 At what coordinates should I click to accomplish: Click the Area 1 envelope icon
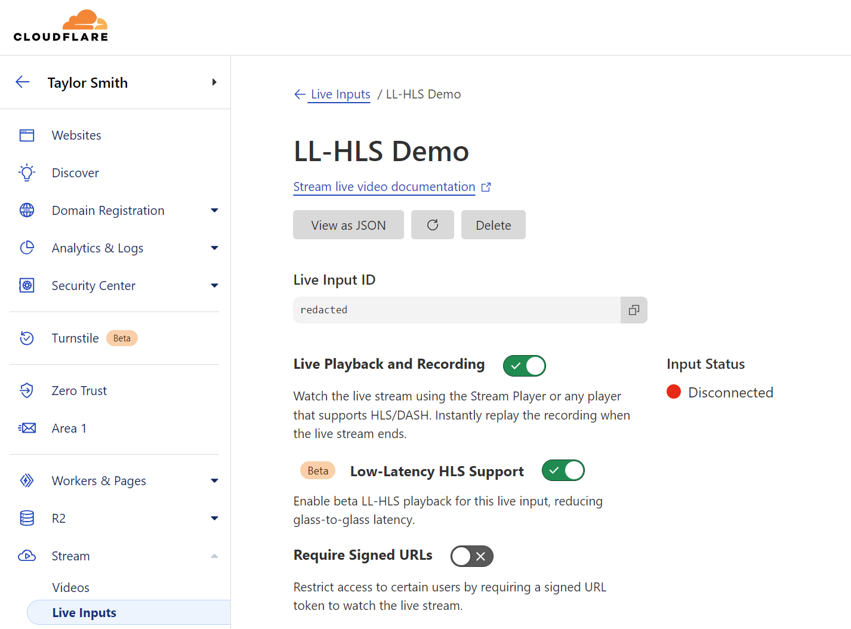point(27,428)
